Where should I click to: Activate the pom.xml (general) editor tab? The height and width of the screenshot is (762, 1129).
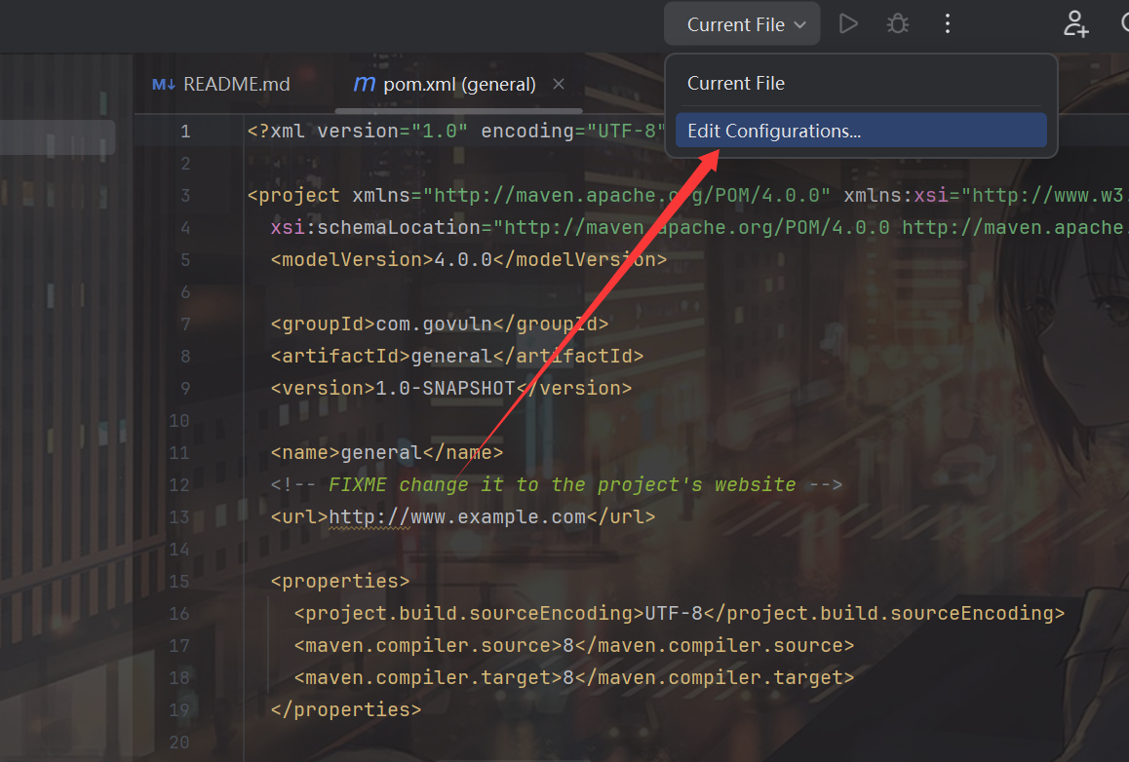point(458,85)
